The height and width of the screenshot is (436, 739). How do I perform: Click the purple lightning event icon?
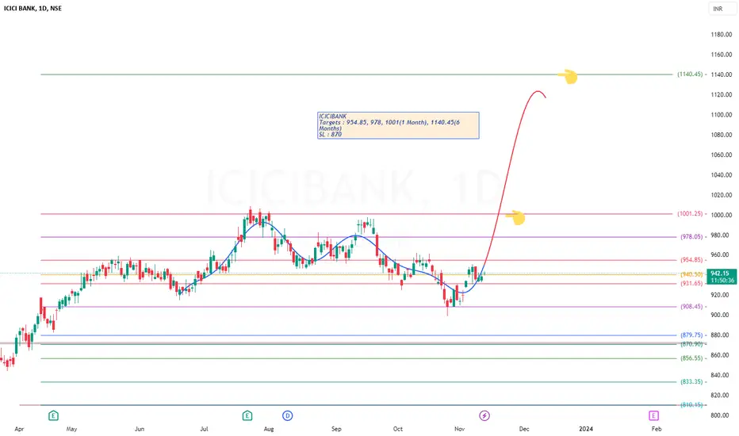[484, 415]
